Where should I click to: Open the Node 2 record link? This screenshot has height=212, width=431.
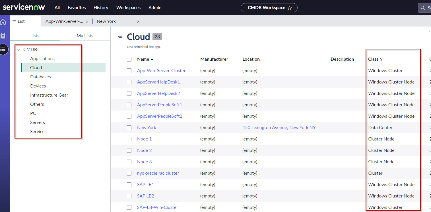[x=145, y=150]
